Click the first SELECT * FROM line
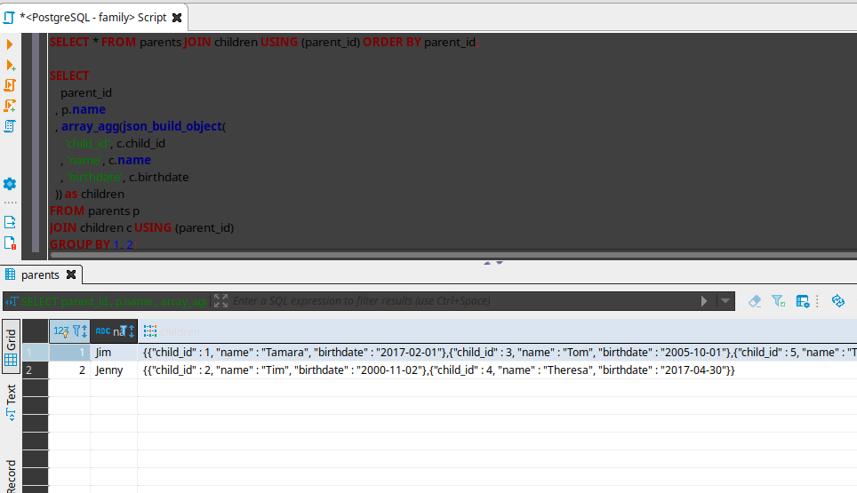The image size is (857, 493). (264, 42)
